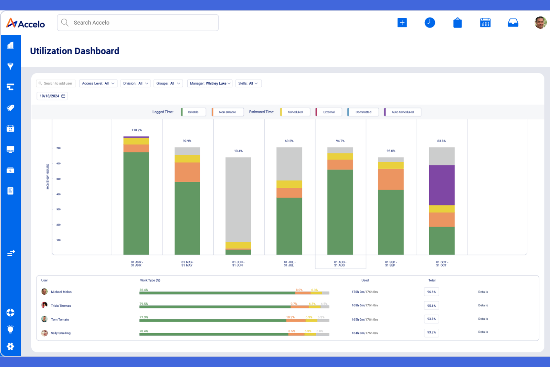Focus the Search Accelo field
The image size is (550, 367).
(138, 23)
